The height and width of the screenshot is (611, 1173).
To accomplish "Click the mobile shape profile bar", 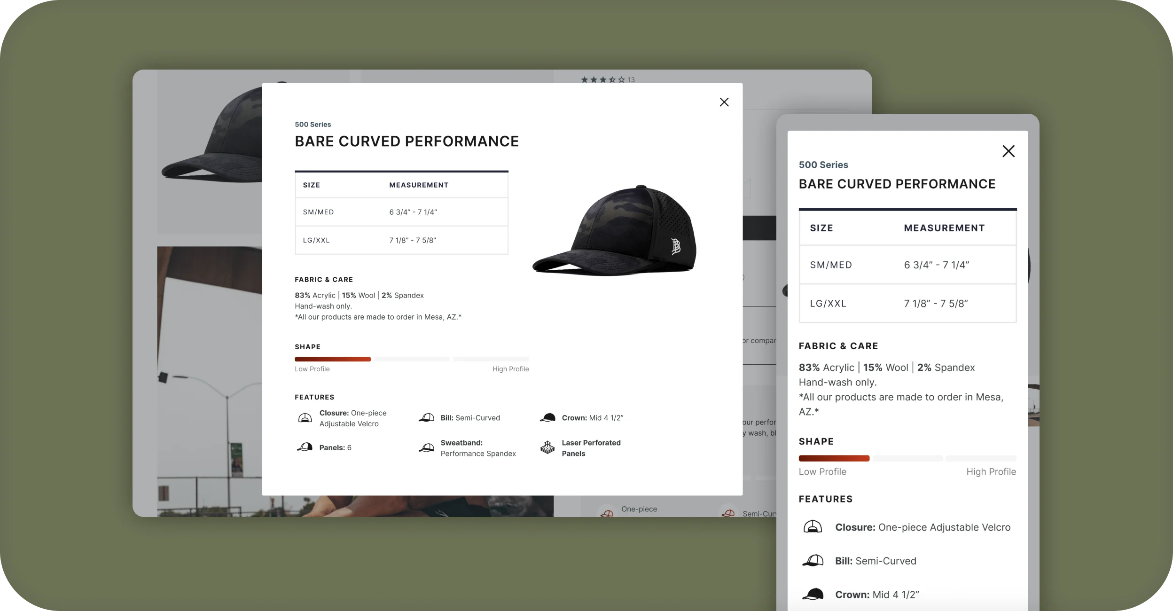I will point(907,458).
